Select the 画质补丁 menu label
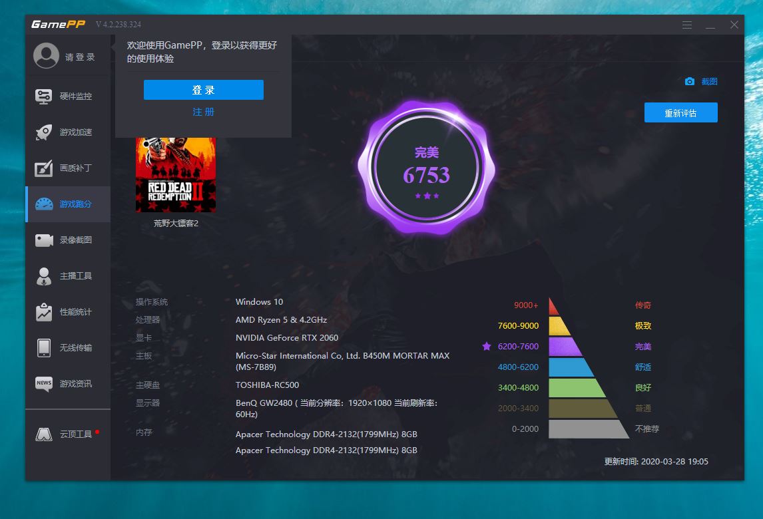Viewport: 763px width, 519px height. point(75,168)
